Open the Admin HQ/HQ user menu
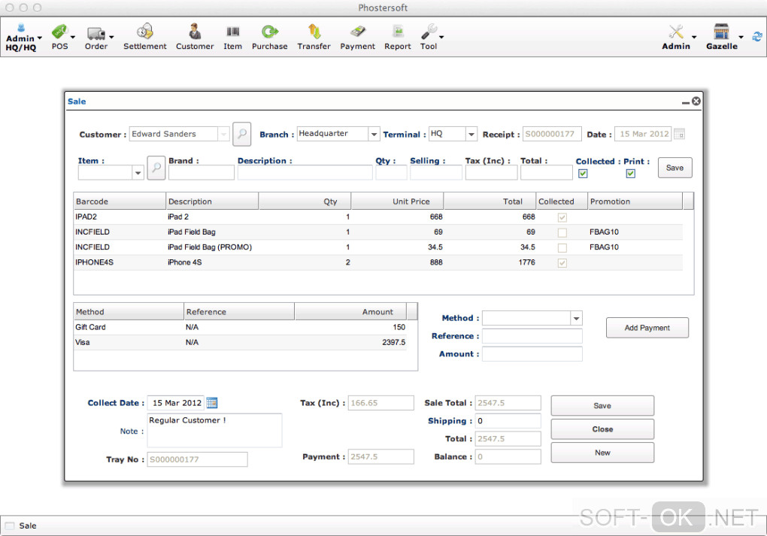Viewport: 767px width, 536px height. click(x=22, y=38)
